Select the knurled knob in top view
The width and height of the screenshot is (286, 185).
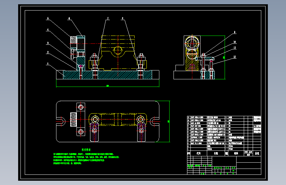(x=73, y=119)
